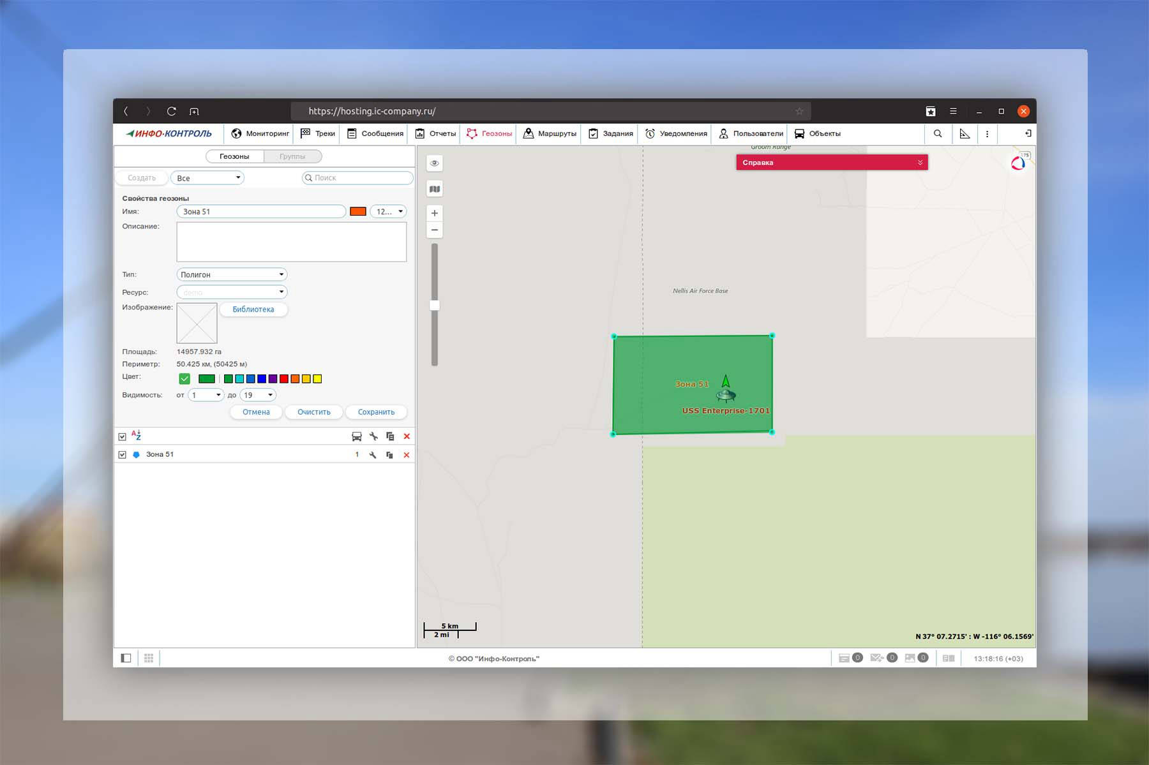Click the wrench edit icon for Зона 51

click(x=373, y=455)
